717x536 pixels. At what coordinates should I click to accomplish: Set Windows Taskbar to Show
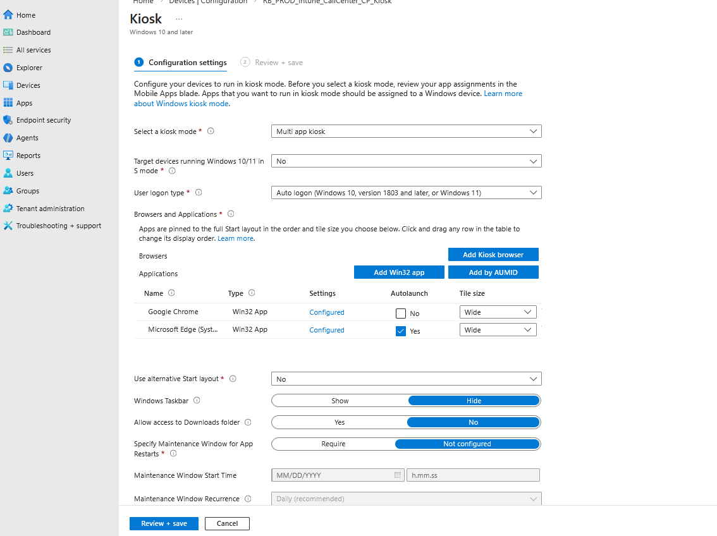coord(340,401)
